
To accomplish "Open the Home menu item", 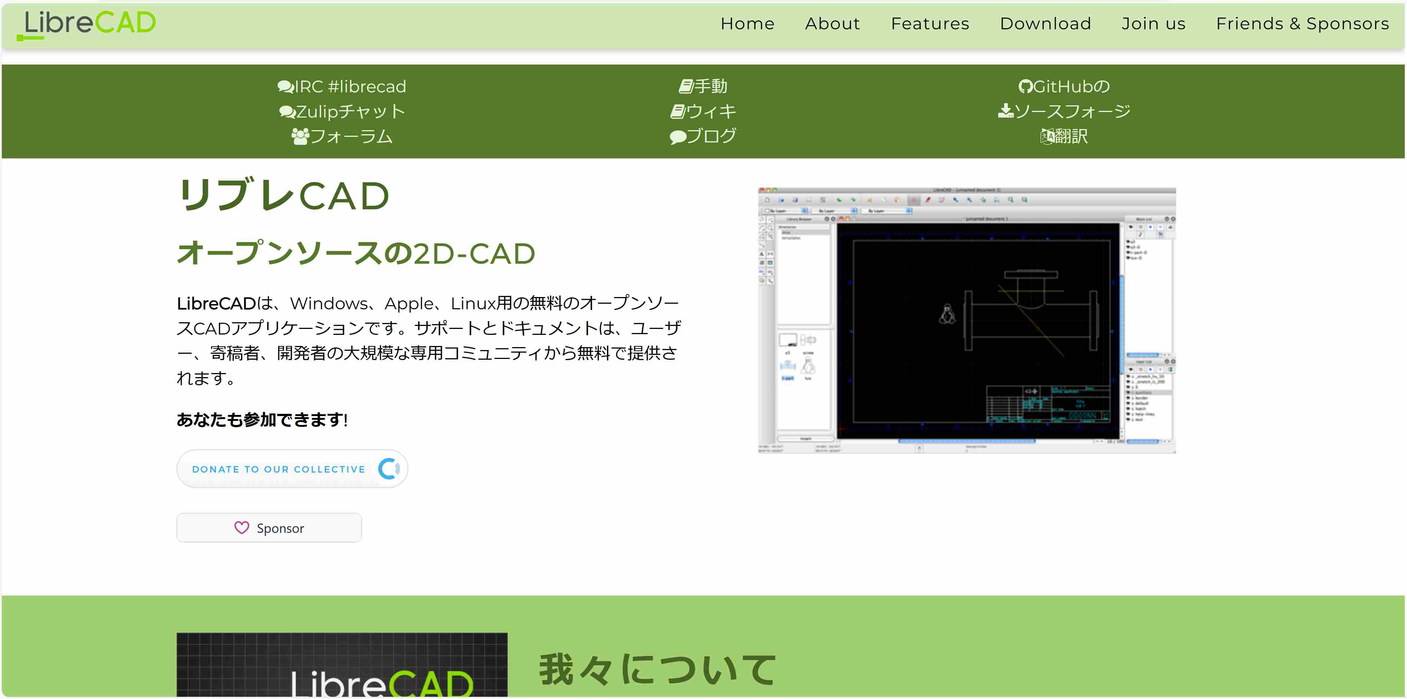I will click(x=747, y=23).
